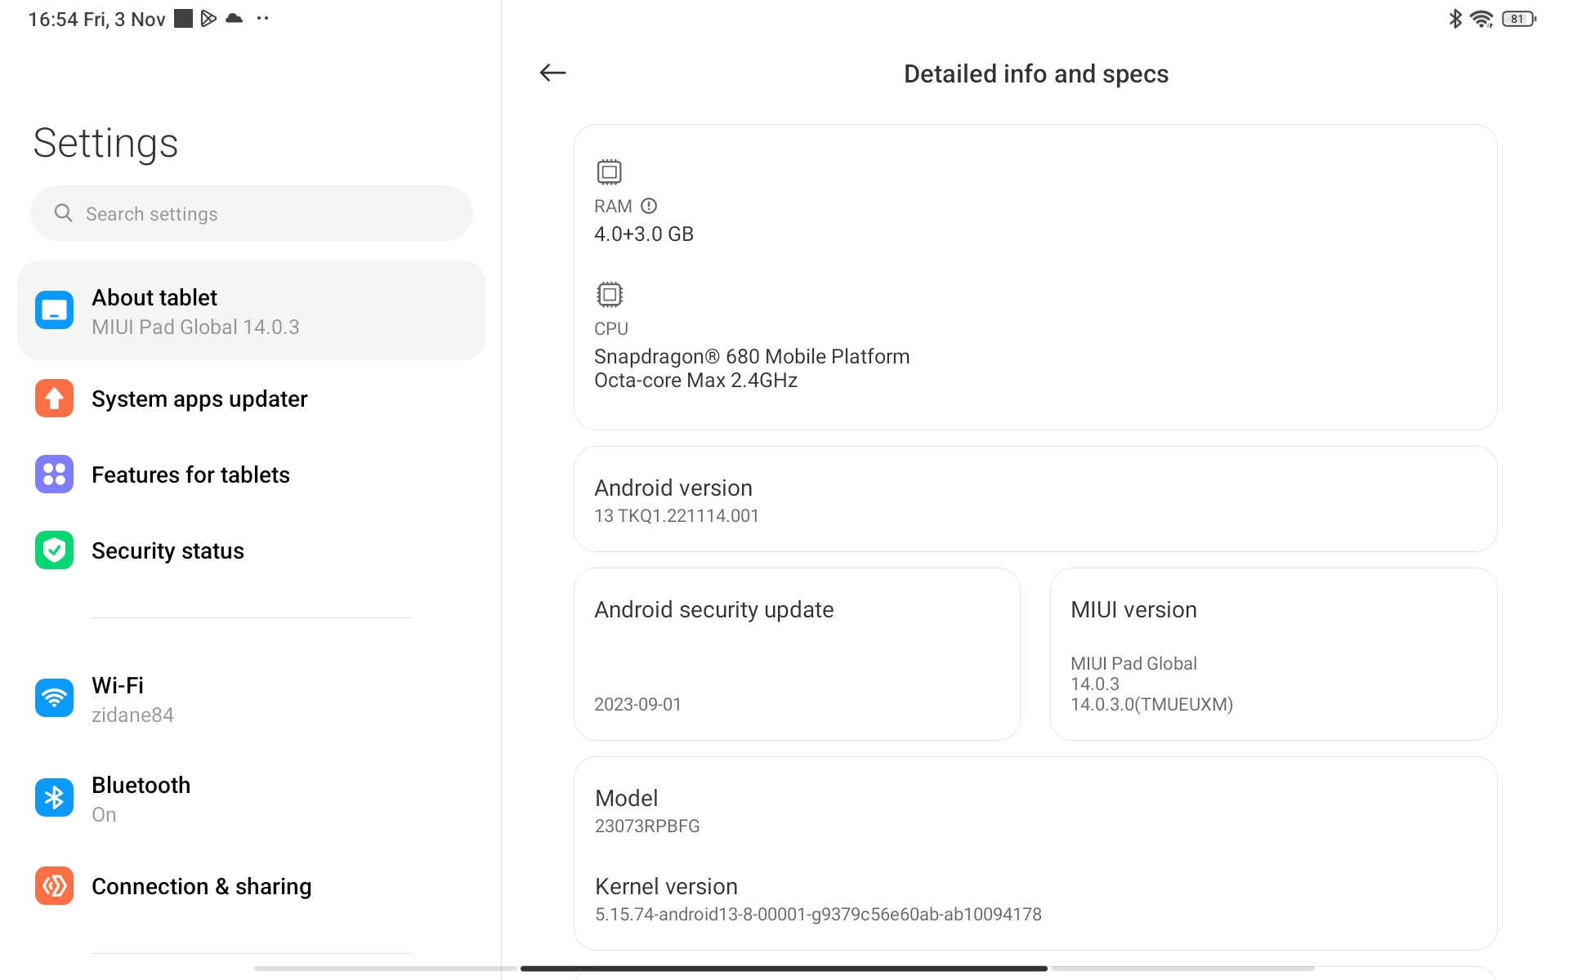Open System apps updater menu item

point(199,399)
